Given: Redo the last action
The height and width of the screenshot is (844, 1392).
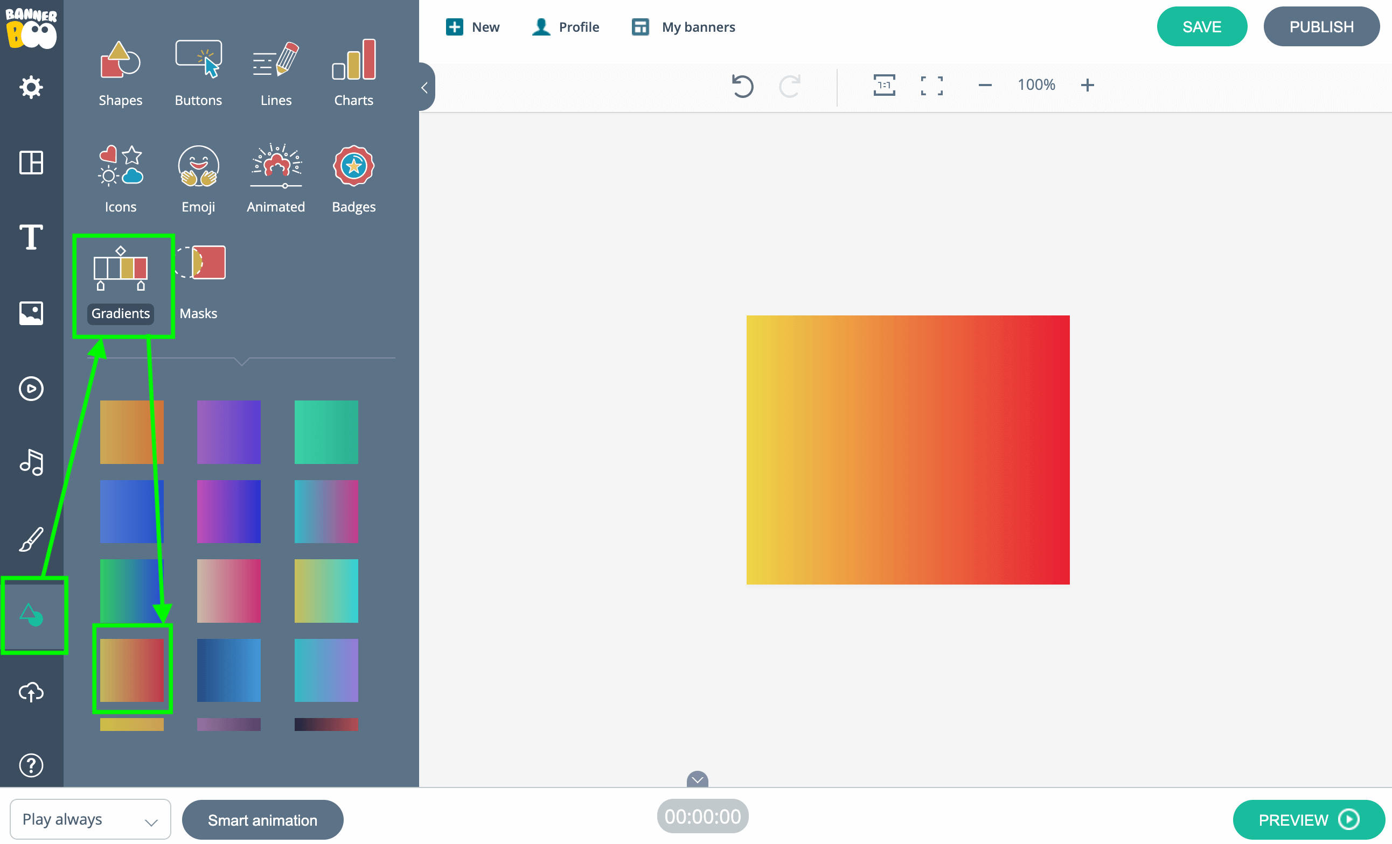Looking at the screenshot, I should tap(790, 86).
